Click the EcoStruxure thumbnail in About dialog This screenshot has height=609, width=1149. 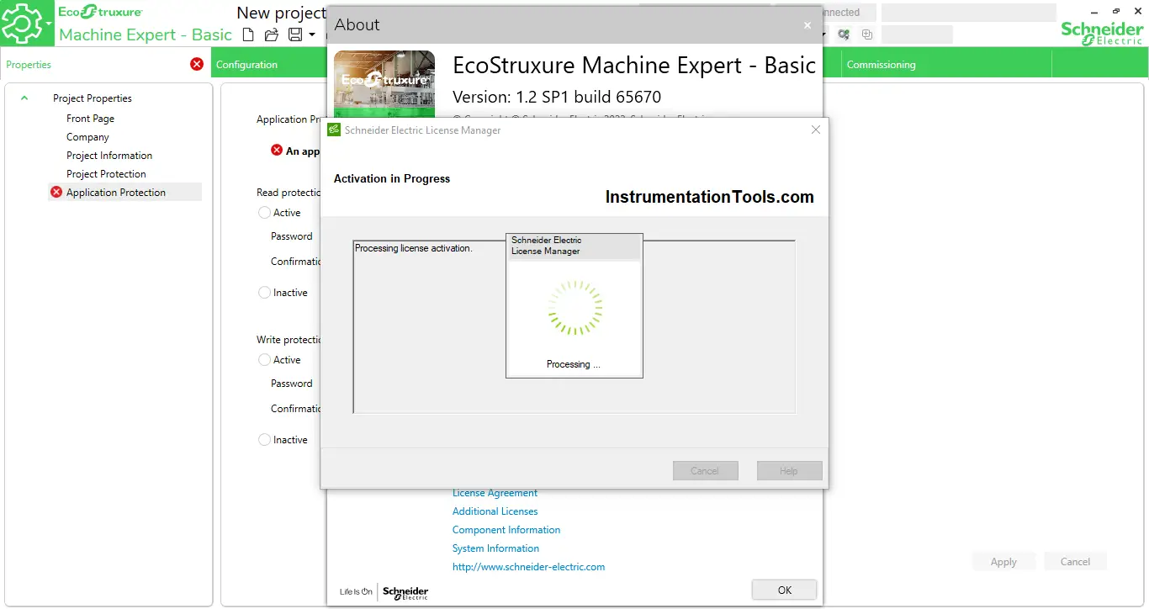pyautogui.click(x=384, y=83)
